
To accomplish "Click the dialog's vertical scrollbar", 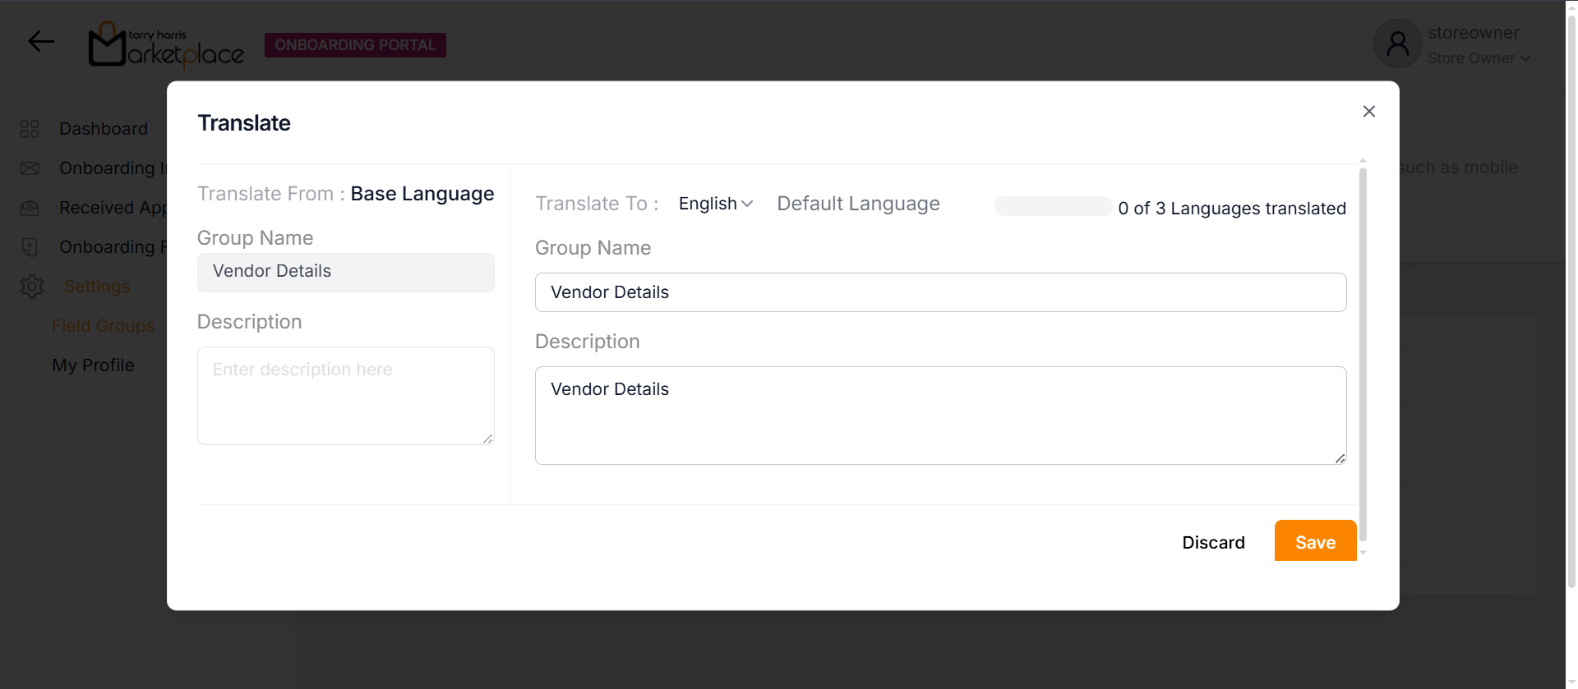I will (1363, 353).
